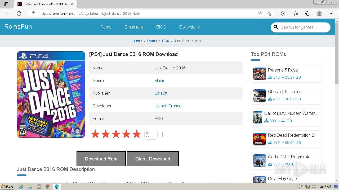339x190 pixels.
Task: Open the favorites list icon
Action: [296, 13]
